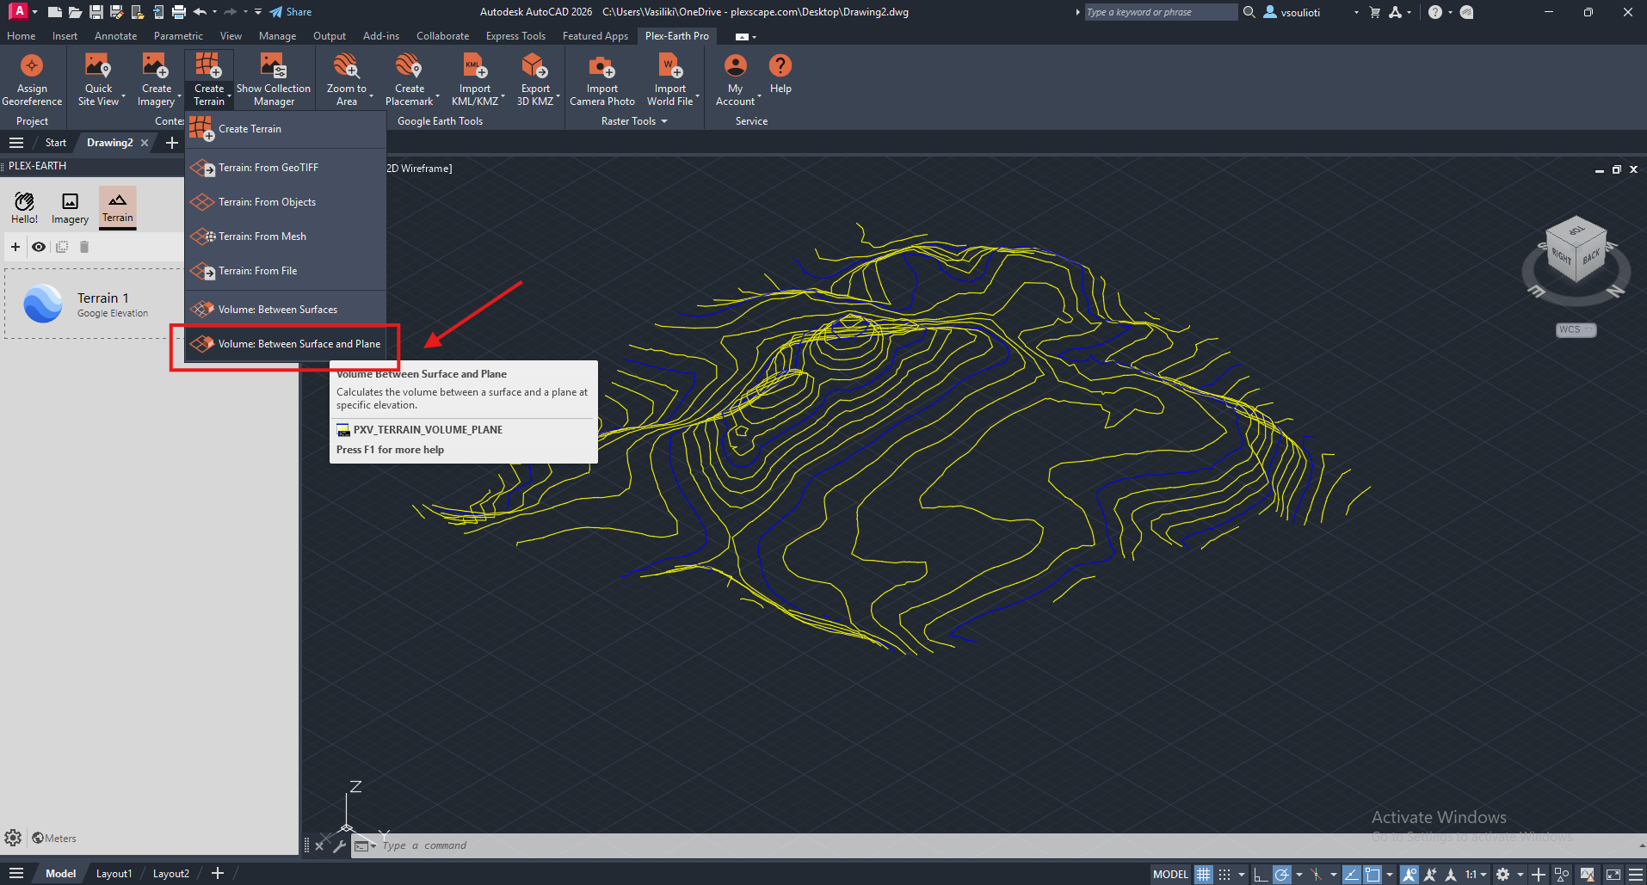Click the Zoom to Area tool

point(346,80)
